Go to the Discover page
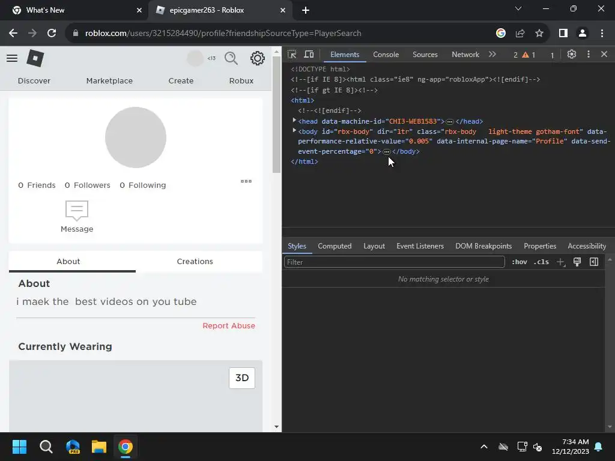Viewport: 615px width, 461px height. pos(34,81)
